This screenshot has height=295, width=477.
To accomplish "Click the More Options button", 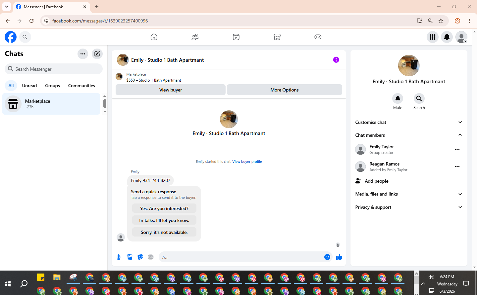I will (x=285, y=90).
